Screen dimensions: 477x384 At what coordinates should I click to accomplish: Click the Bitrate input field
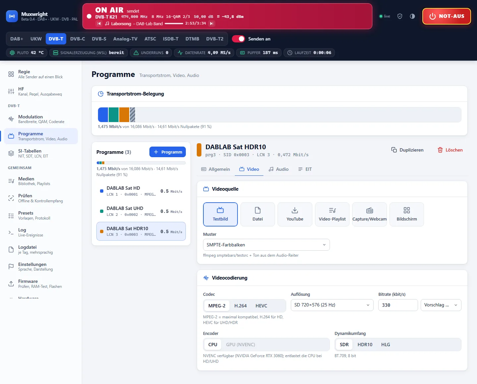(x=398, y=305)
